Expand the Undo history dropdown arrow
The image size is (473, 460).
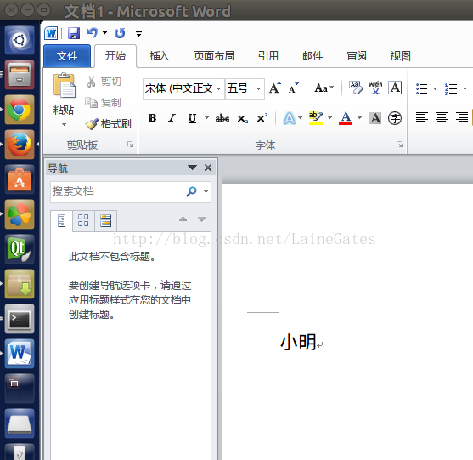(104, 32)
